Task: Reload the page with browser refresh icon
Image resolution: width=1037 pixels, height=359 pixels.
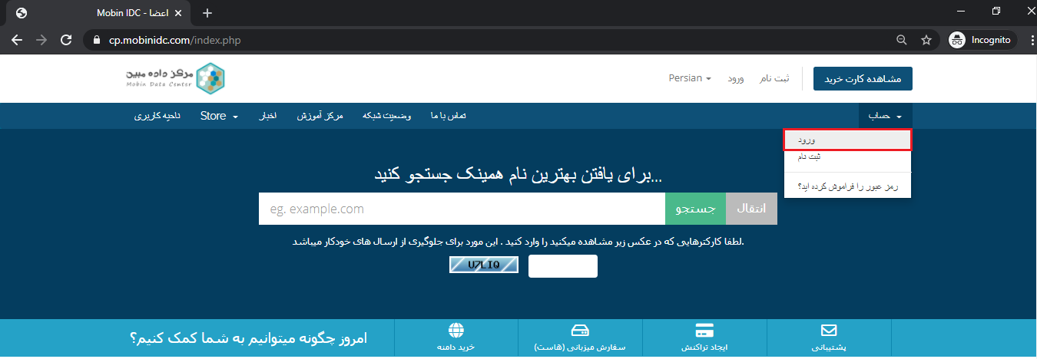Action: pyautogui.click(x=66, y=40)
